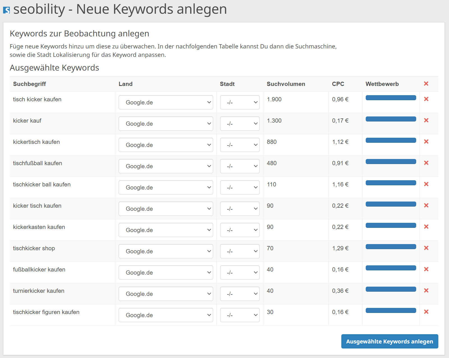This screenshot has height=358, width=449.
Task: Remove 'fußballkicker kaufen' row
Action: (426, 269)
